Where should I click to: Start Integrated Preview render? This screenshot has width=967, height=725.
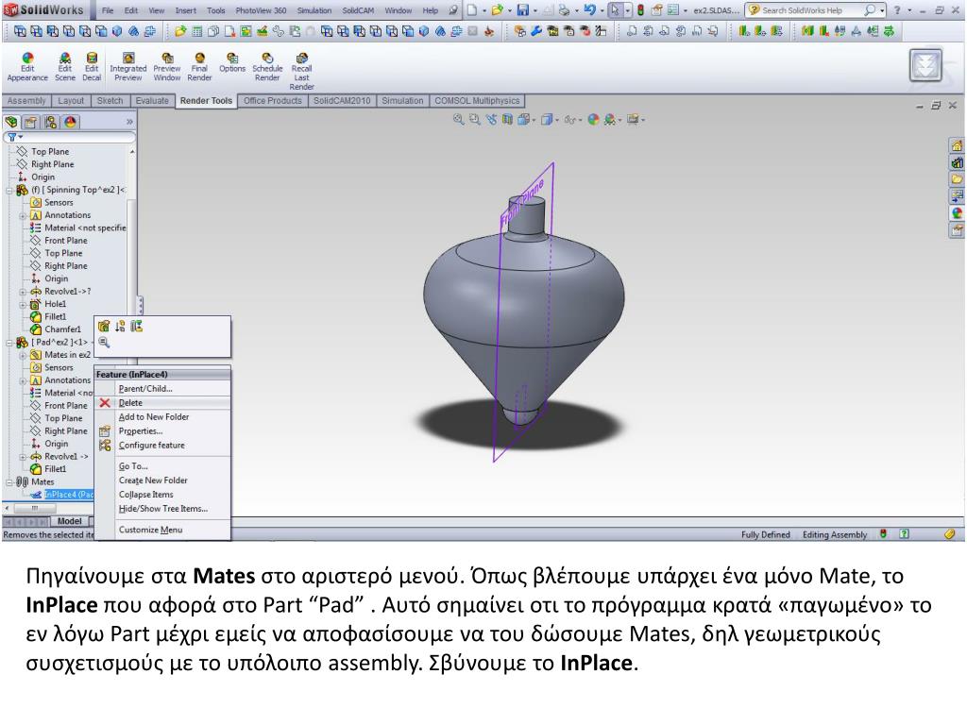[x=128, y=67]
